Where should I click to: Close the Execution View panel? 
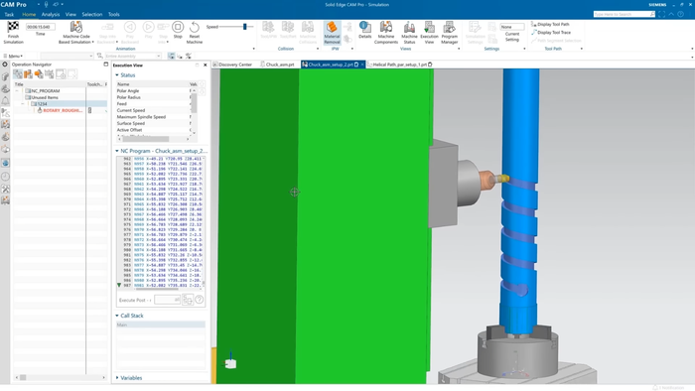(x=206, y=65)
